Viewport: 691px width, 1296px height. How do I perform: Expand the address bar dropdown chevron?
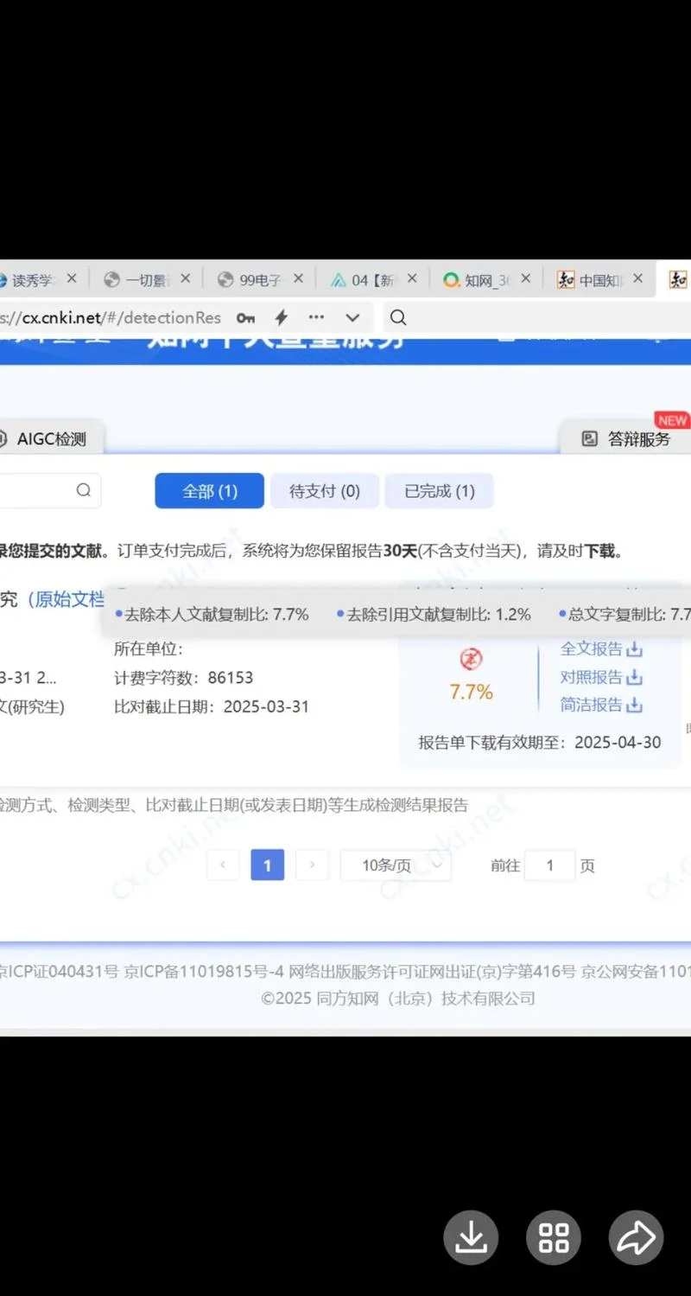pyautogui.click(x=352, y=317)
